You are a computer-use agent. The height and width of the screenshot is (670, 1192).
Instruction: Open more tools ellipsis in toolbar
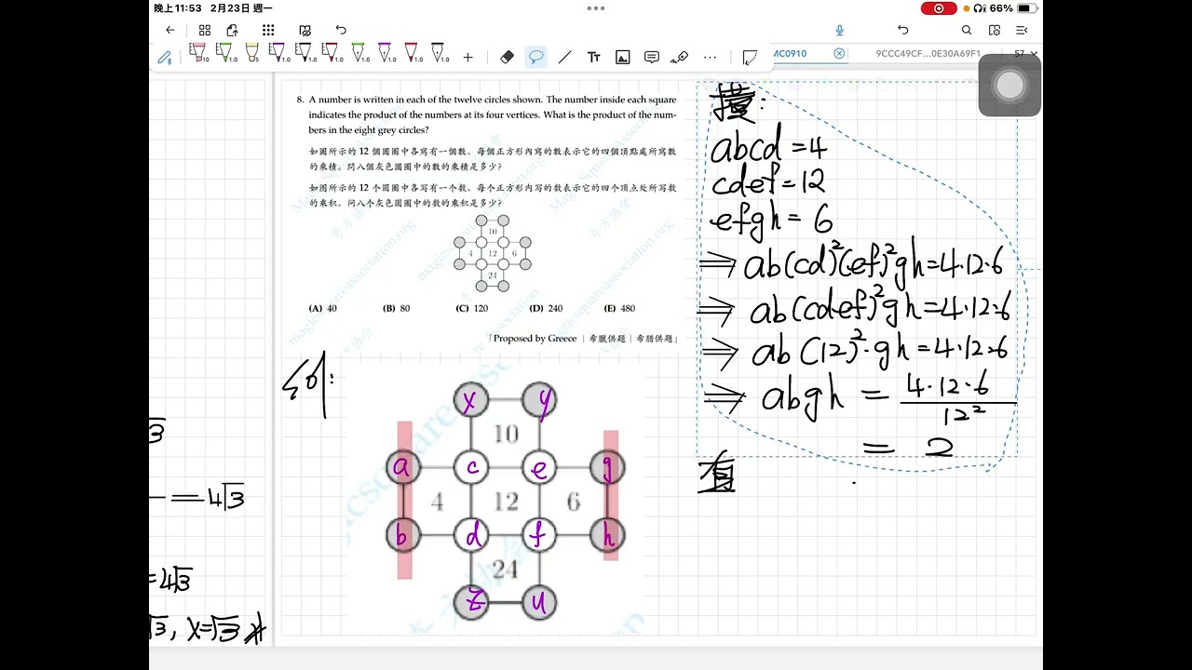point(710,58)
